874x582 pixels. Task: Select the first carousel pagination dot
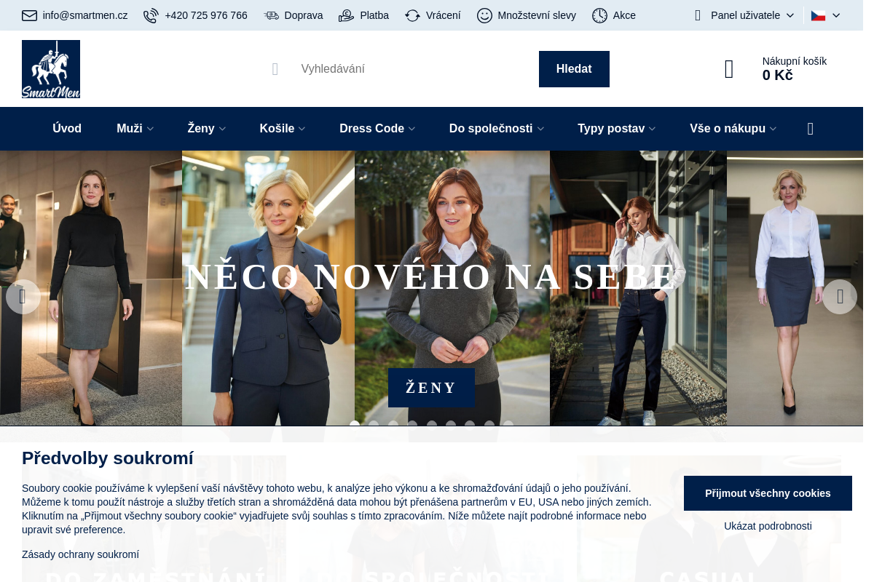click(x=355, y=425)
